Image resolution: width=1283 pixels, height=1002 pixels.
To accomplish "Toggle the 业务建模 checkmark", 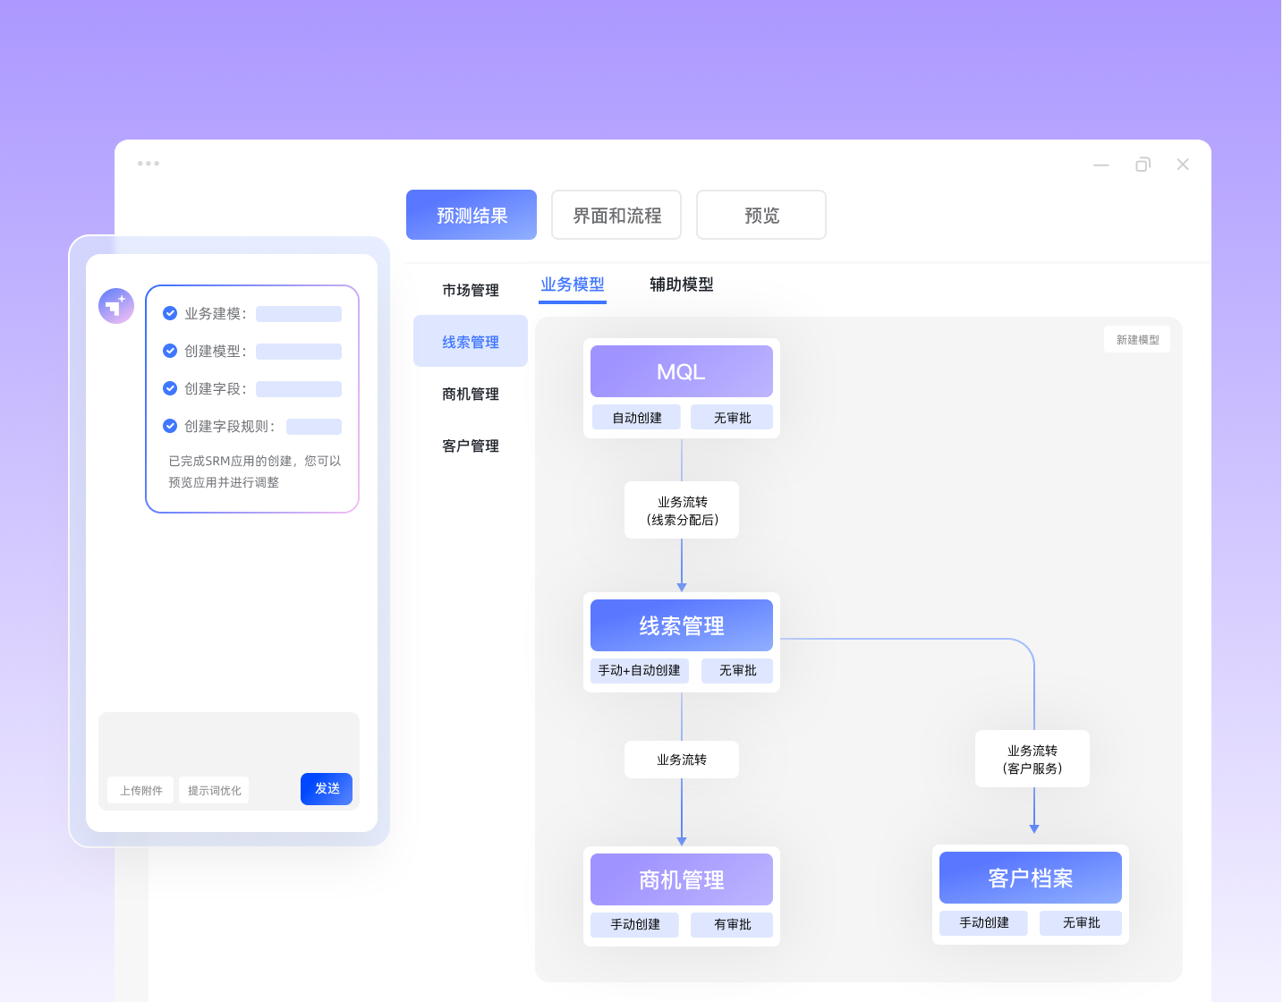I will click(x=170, y=313).
